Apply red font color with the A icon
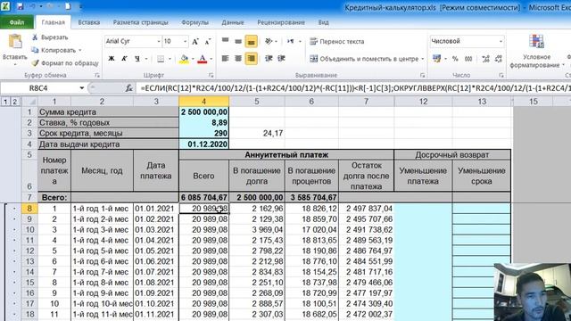 coord(203,59)
